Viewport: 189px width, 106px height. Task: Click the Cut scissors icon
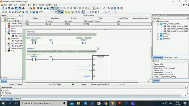[10, 12]
